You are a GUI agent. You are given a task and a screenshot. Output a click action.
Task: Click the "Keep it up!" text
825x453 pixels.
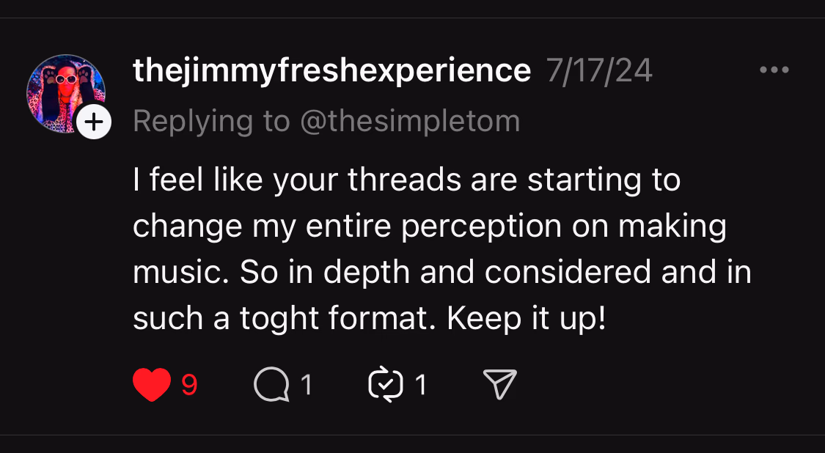point(527,319)
